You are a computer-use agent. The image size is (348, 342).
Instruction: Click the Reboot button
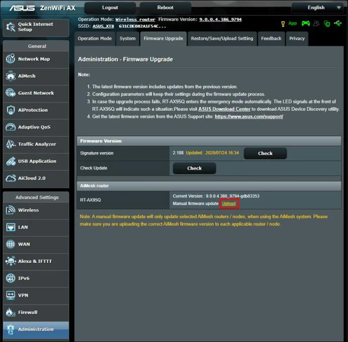[165, 8]
